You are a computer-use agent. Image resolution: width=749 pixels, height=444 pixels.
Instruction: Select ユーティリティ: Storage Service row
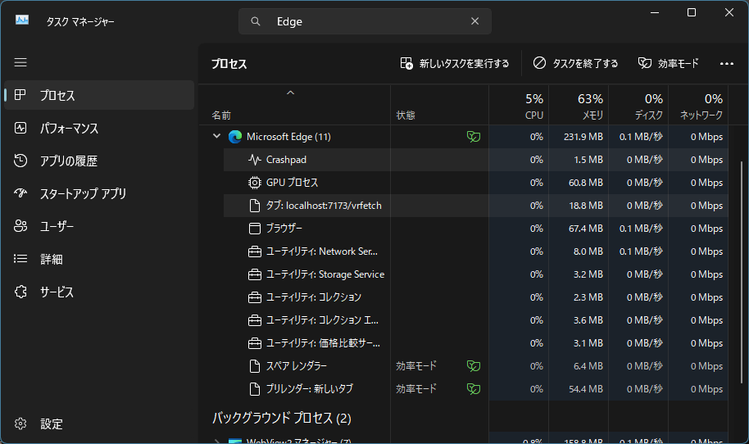[x=476, y=274]
